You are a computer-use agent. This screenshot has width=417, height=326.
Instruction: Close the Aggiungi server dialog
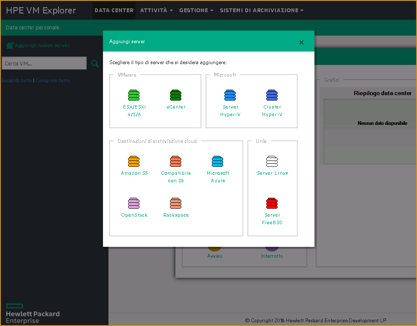[301, 42]
